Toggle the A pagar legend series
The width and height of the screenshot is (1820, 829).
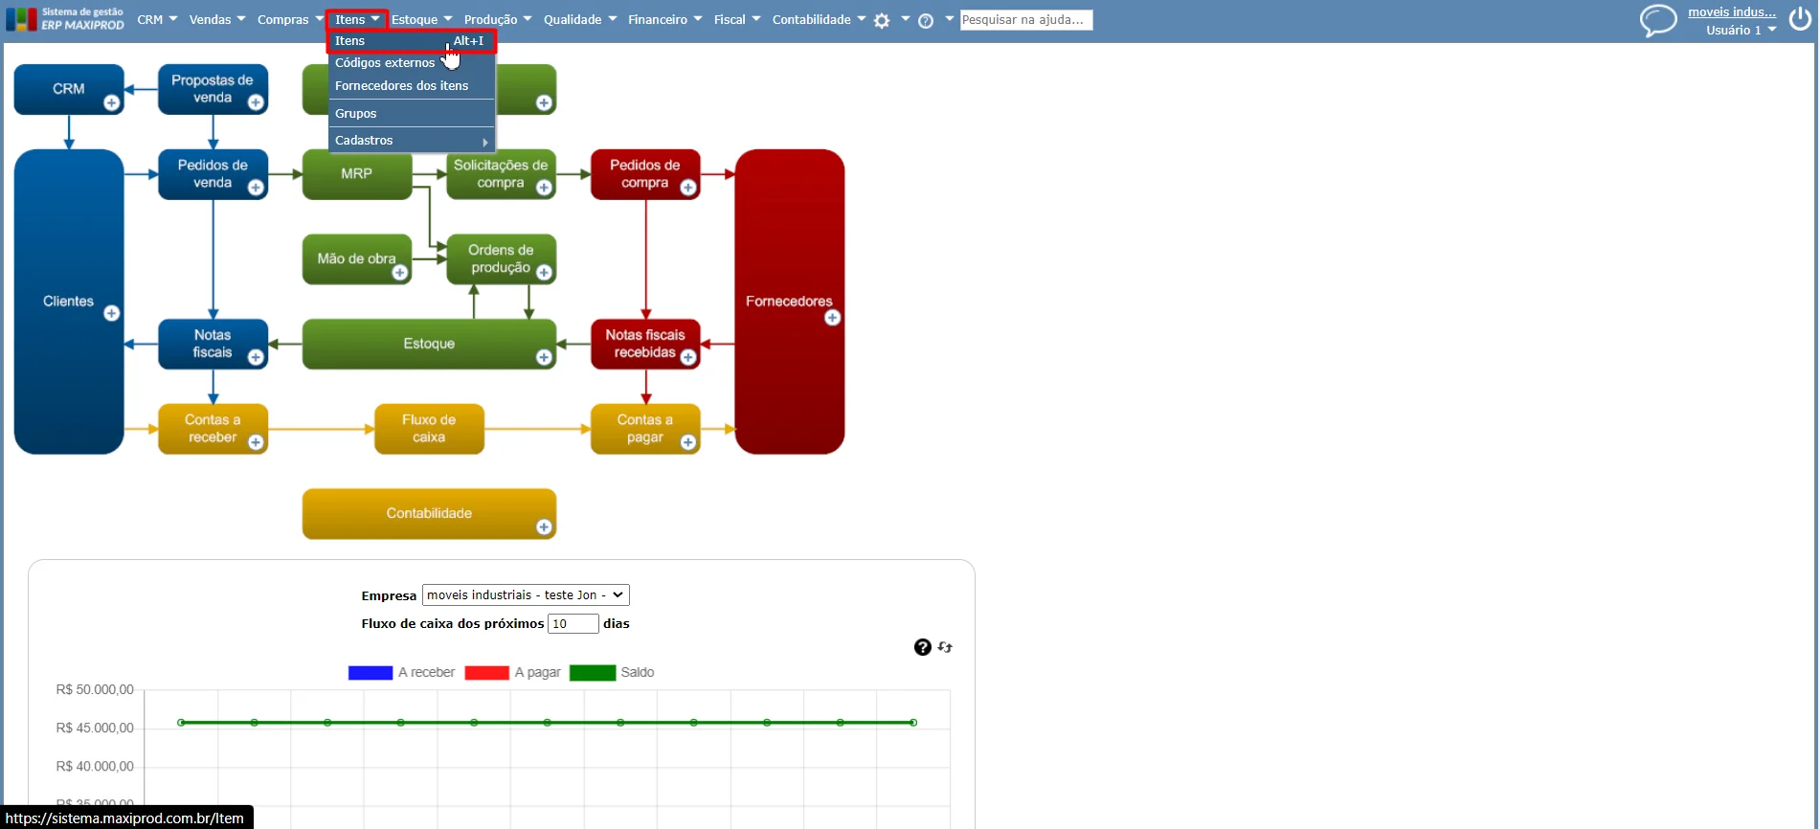click(513, 673)
